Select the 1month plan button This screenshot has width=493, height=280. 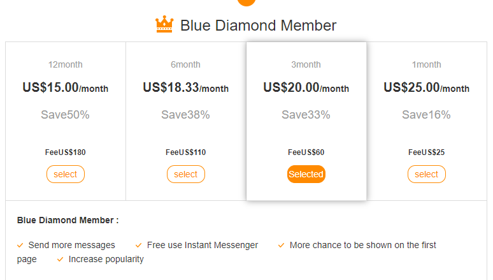[427, 174]
